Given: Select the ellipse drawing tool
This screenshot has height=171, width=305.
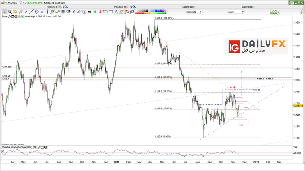Looking at the screenshot, I should coord(105,12).
